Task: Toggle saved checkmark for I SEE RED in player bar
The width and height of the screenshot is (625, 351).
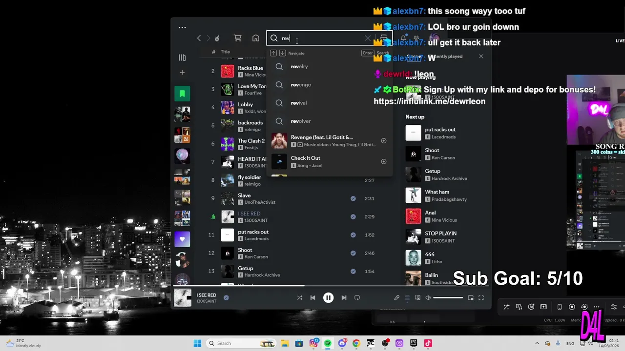Action: click(x=226, y=297)
